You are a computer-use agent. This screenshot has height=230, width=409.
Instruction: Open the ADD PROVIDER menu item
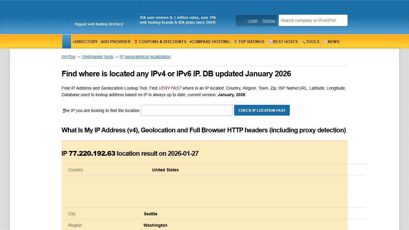point(116,42)
